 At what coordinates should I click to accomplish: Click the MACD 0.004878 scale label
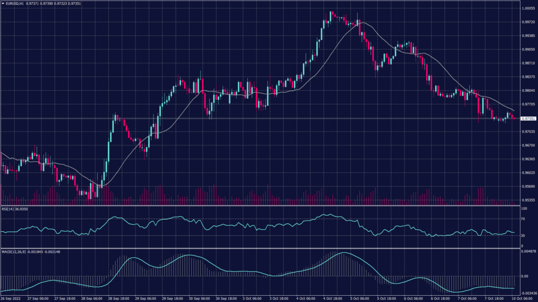528,252
